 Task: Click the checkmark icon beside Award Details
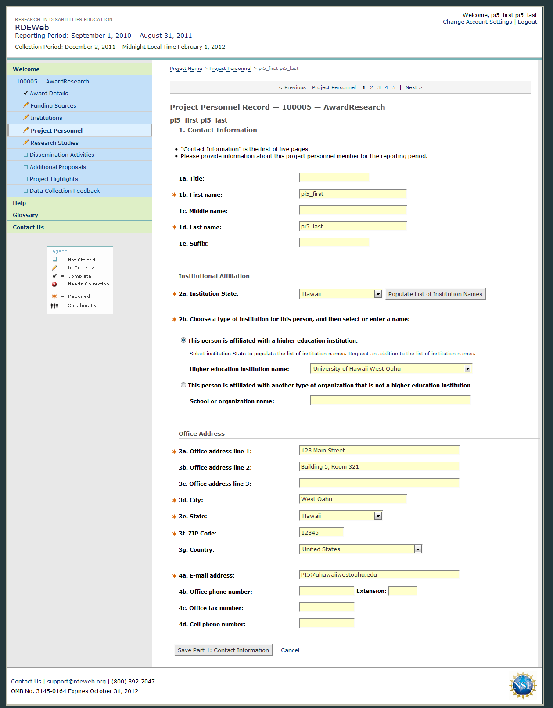pyautogui.click(x=25, y=93)
